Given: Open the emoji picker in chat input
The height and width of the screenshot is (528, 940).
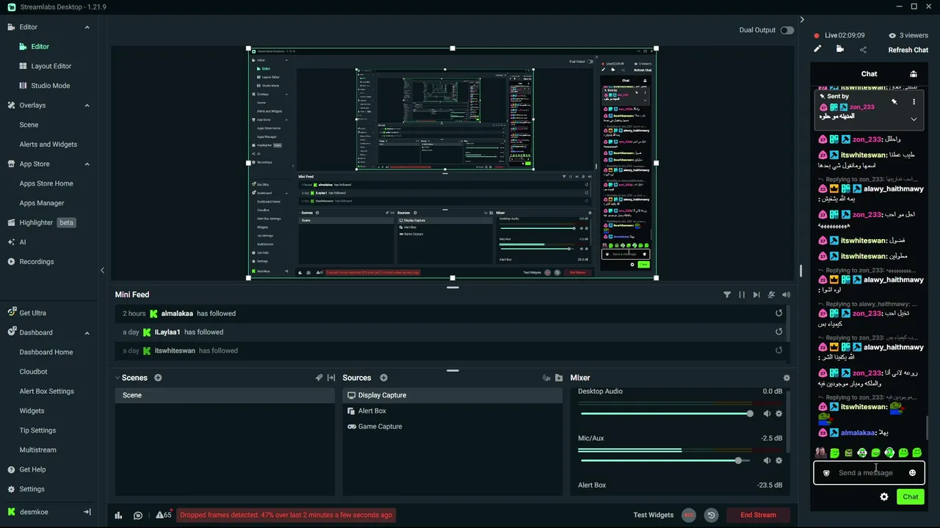Looking at the screenshot, I should point(912,473).
